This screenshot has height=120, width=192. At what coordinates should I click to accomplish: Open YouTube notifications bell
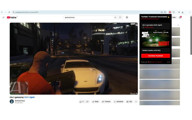(180, 17)
